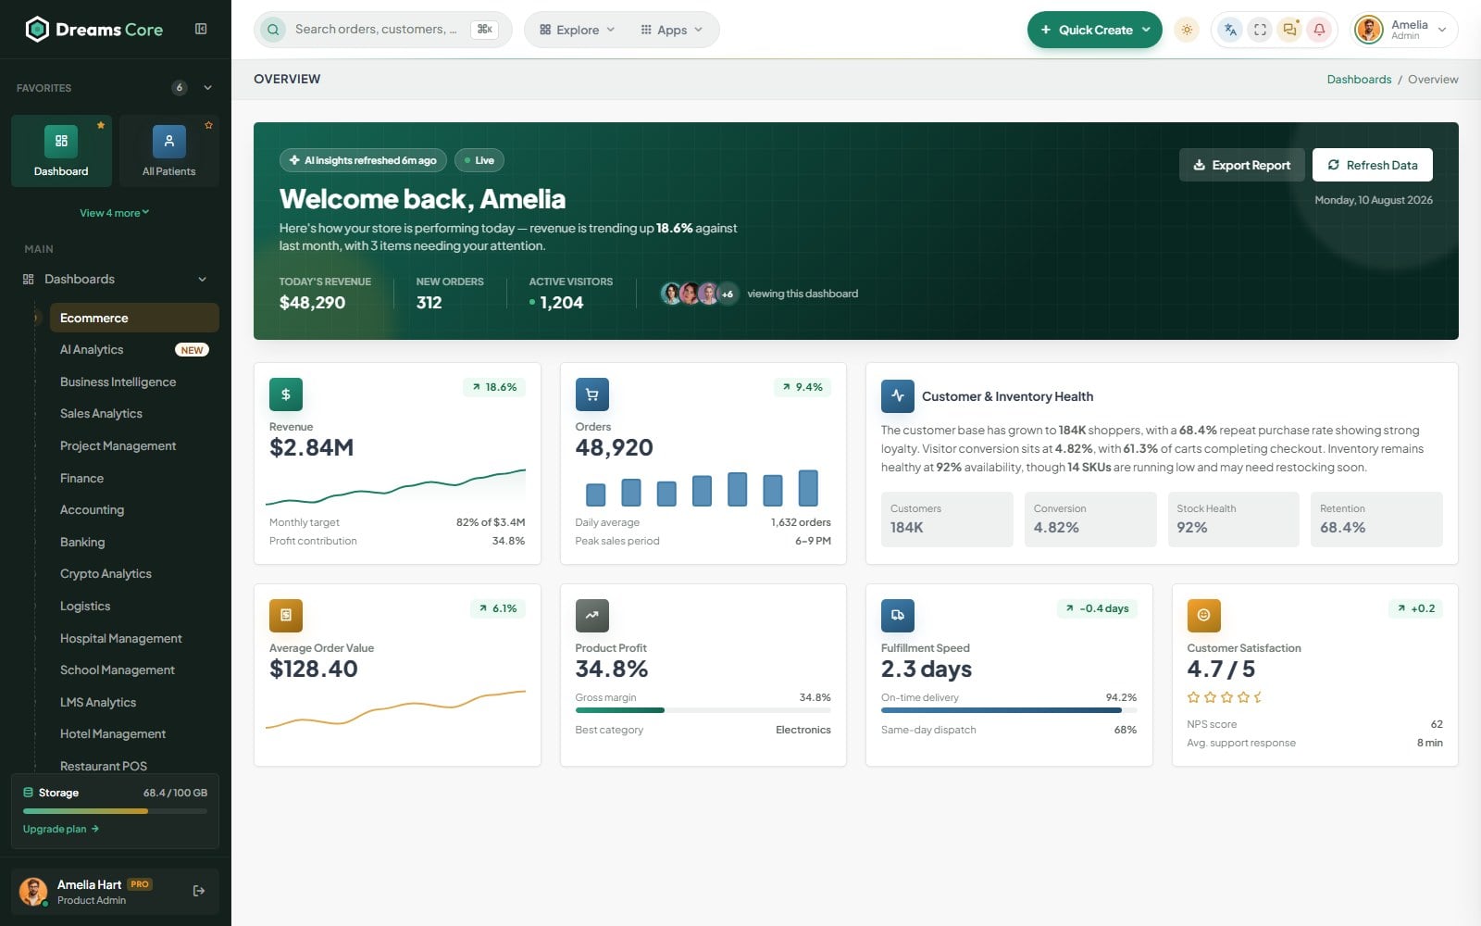Follow the Upgrade plan link
This screenshot has height=926, width=1481.
click(x=61, y=829)
